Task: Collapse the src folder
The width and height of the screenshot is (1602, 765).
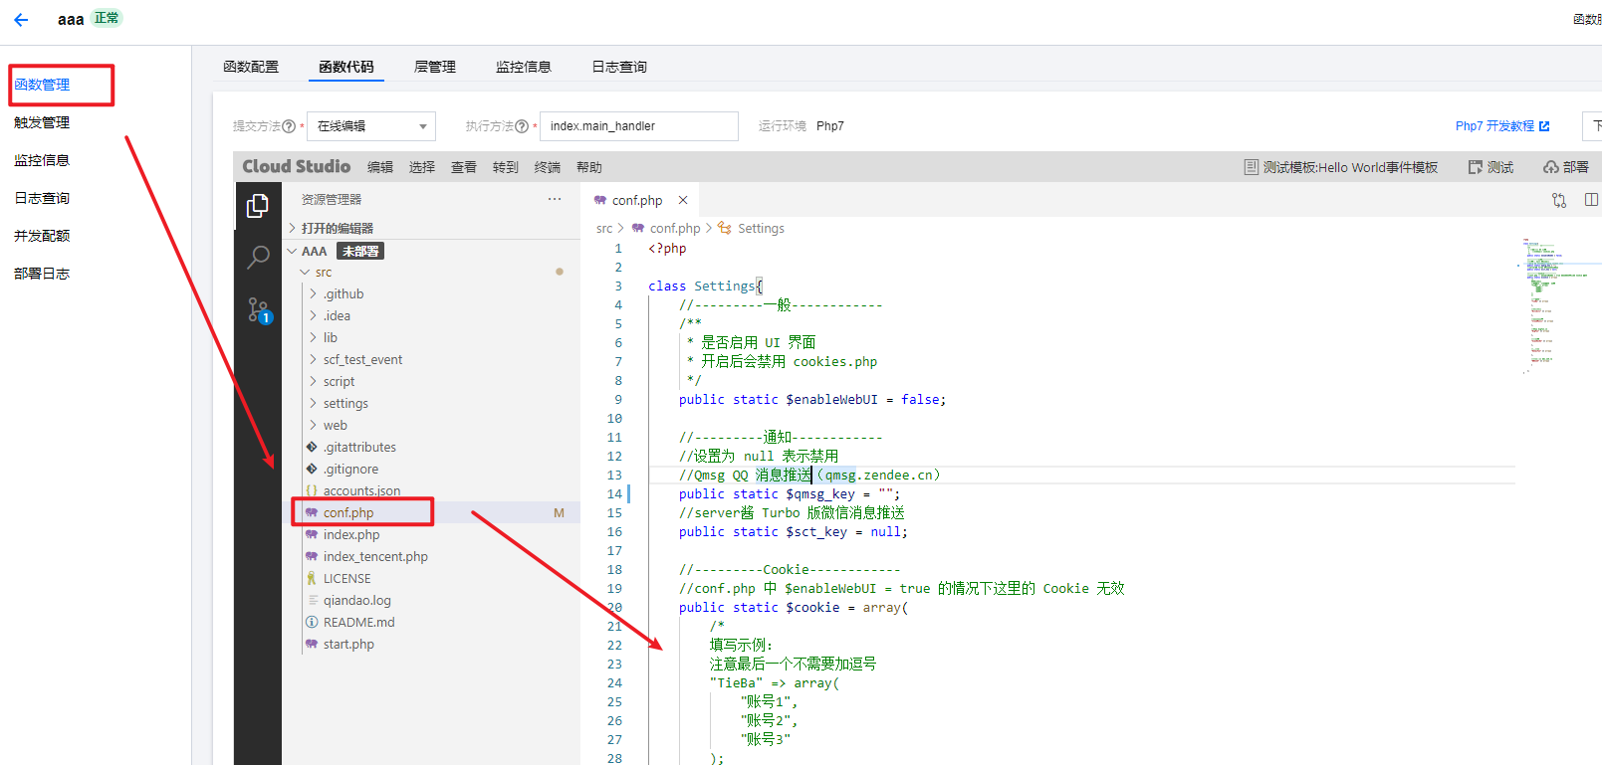Action: click(x=431, y=272)
